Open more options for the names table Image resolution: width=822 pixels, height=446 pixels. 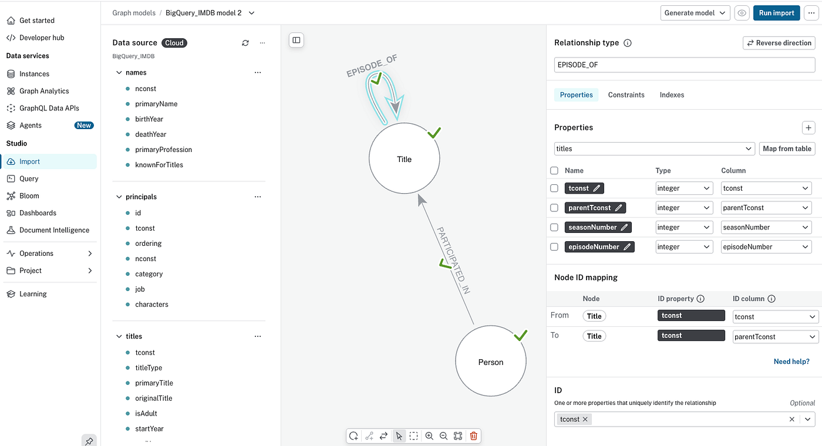coord(258,73)
